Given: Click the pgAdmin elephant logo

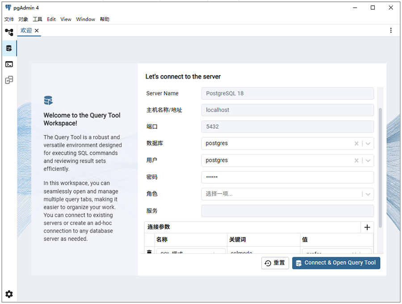Looking at the screenshot, I should [8, 8].
